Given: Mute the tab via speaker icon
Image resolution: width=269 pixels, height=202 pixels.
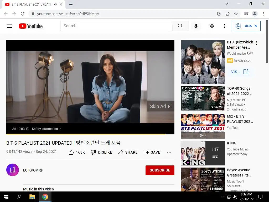Looking at the screenshot, I should pyautogui.click(x=55, y=4).
